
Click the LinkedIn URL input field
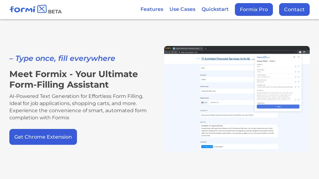[x=239, y=115]
